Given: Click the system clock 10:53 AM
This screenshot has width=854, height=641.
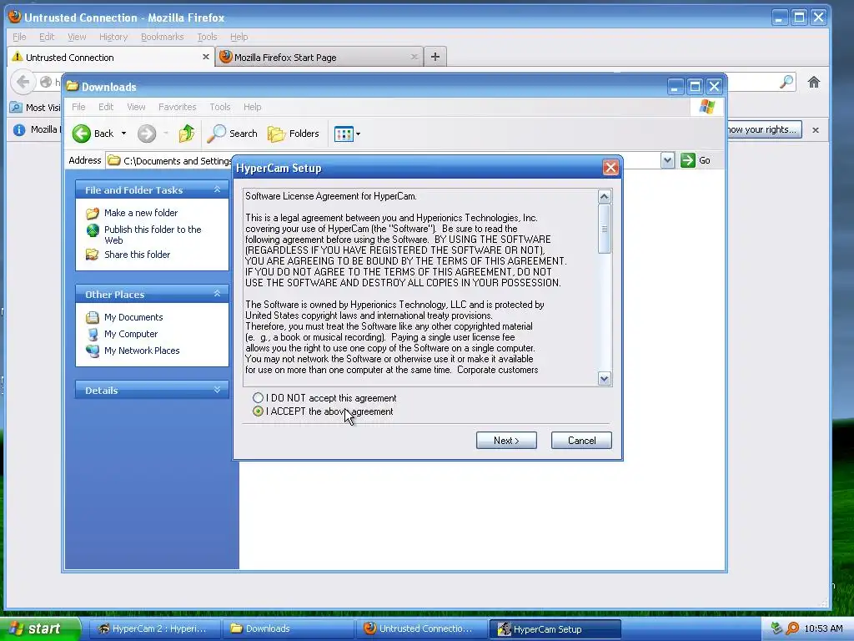Looking at the screenshot, I should tap(823, 628).
